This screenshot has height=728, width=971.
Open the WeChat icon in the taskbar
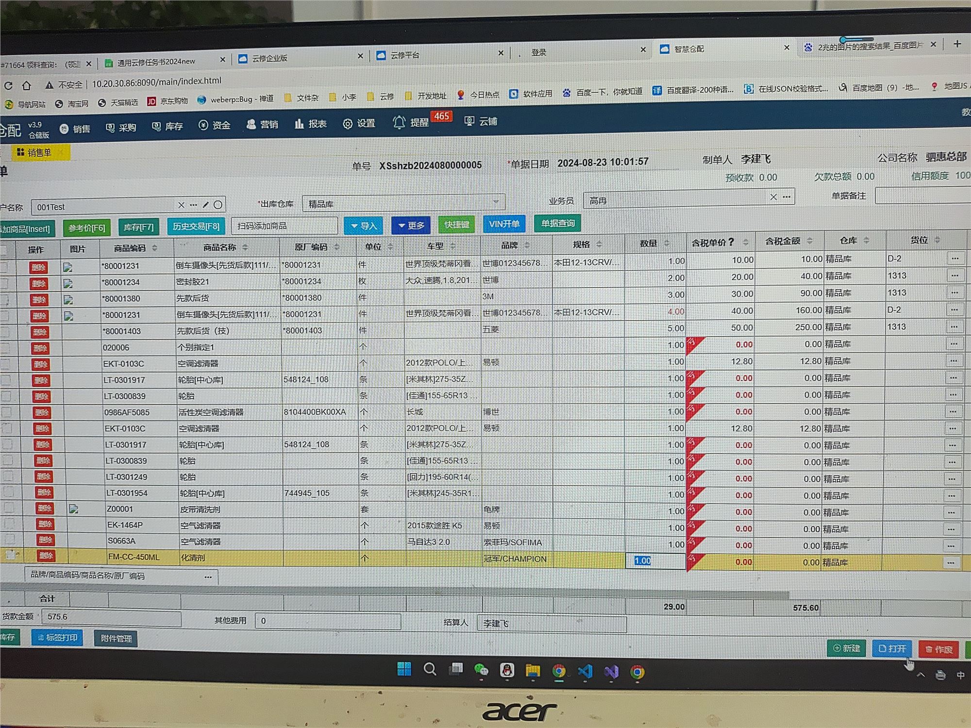tap(481, 670)
